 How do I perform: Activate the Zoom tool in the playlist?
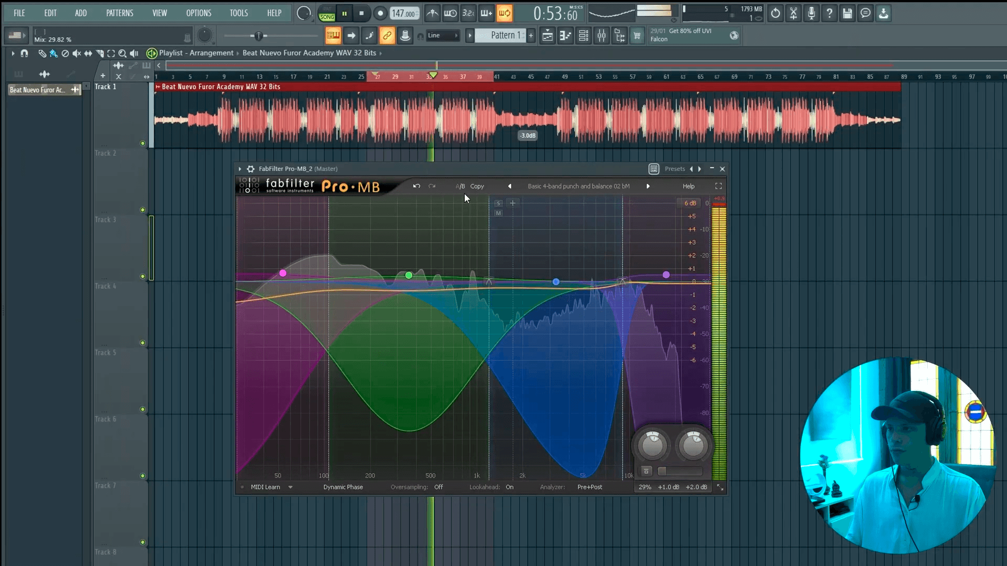click(x=122, y=53)
